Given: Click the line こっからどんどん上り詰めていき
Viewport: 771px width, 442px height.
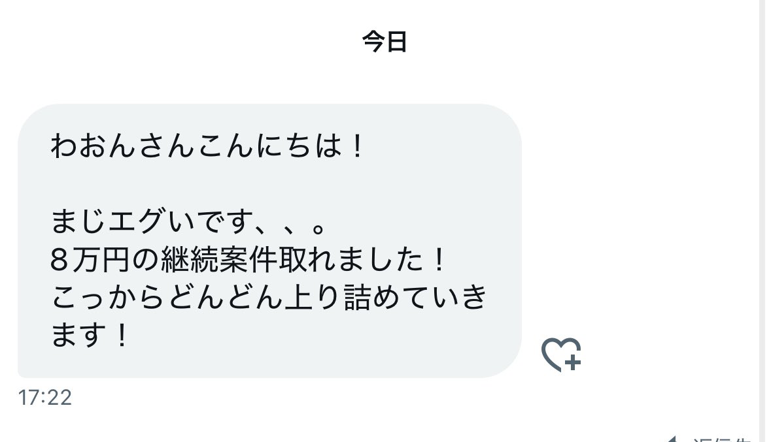Looking at the screenshot, I should 269,297.
